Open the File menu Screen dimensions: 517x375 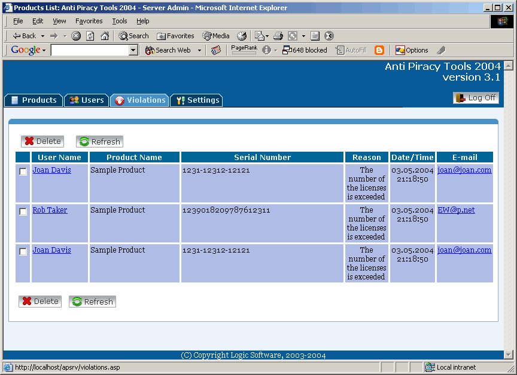18,21
